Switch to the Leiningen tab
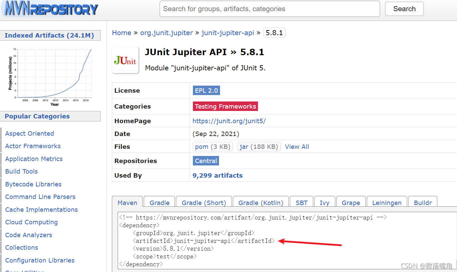 click(387, 202)
